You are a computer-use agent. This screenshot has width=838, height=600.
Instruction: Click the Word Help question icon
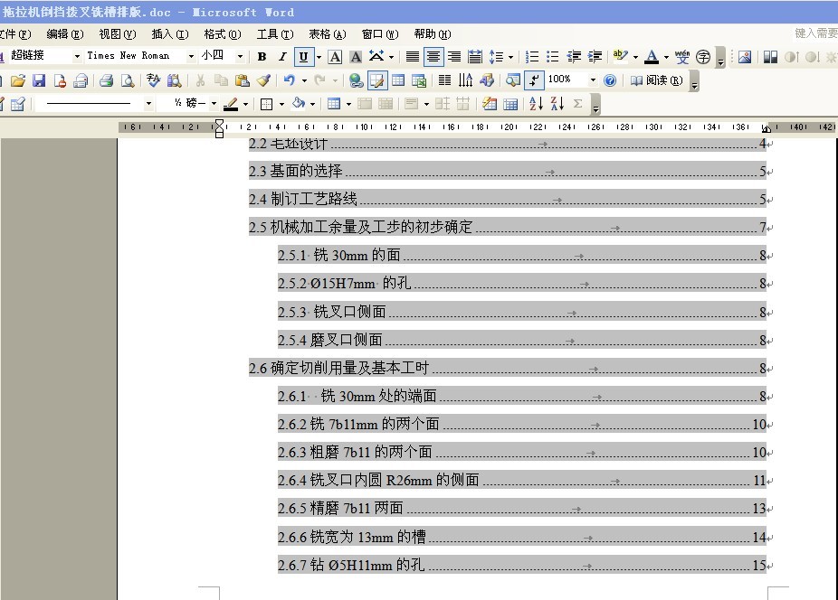610,80
